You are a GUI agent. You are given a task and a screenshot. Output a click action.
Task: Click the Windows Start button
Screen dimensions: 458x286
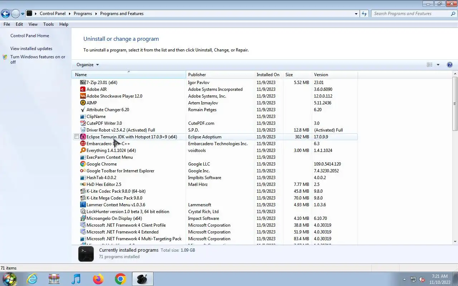tap(10, 279)
